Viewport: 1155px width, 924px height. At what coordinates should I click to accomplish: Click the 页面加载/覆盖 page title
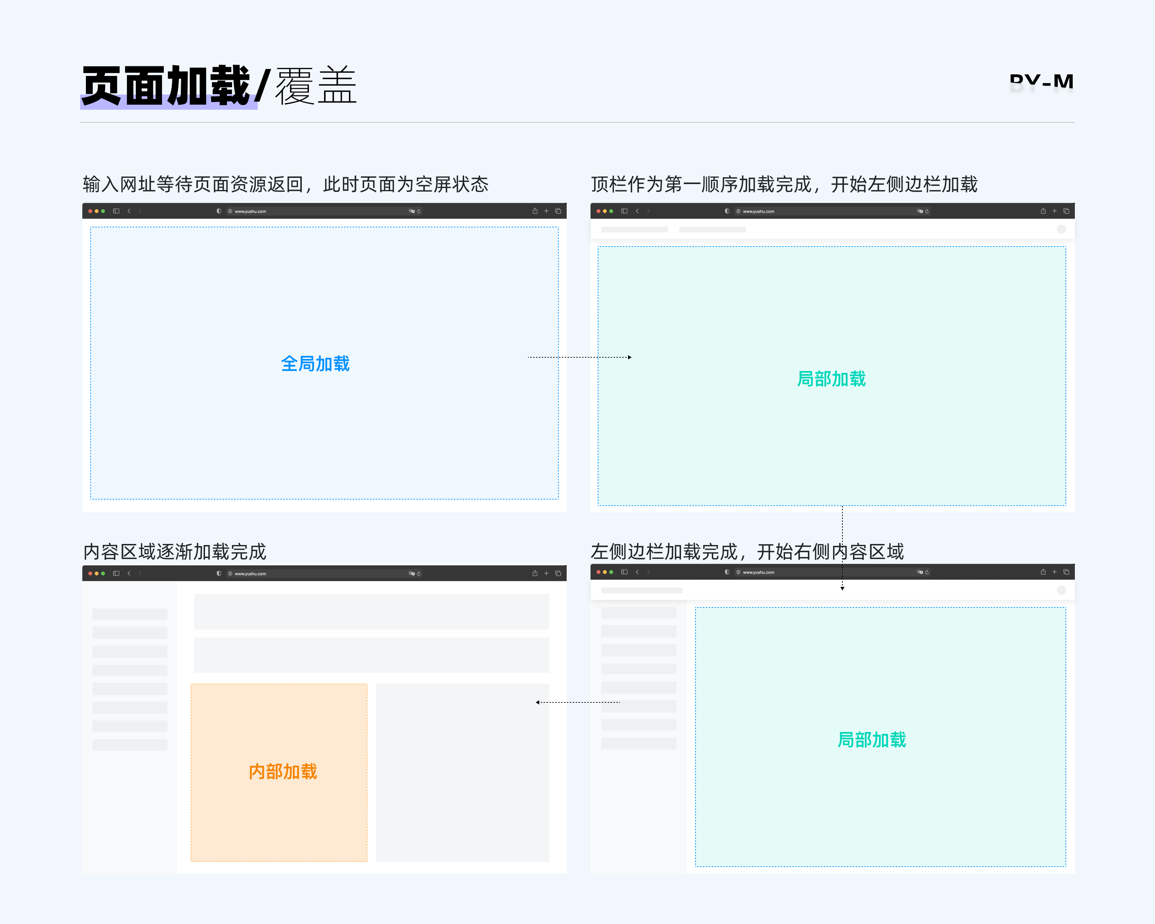219,86
